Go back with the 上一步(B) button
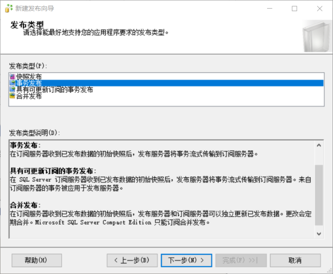The height and width of the screenshot is (274, 333). [132, 261]
